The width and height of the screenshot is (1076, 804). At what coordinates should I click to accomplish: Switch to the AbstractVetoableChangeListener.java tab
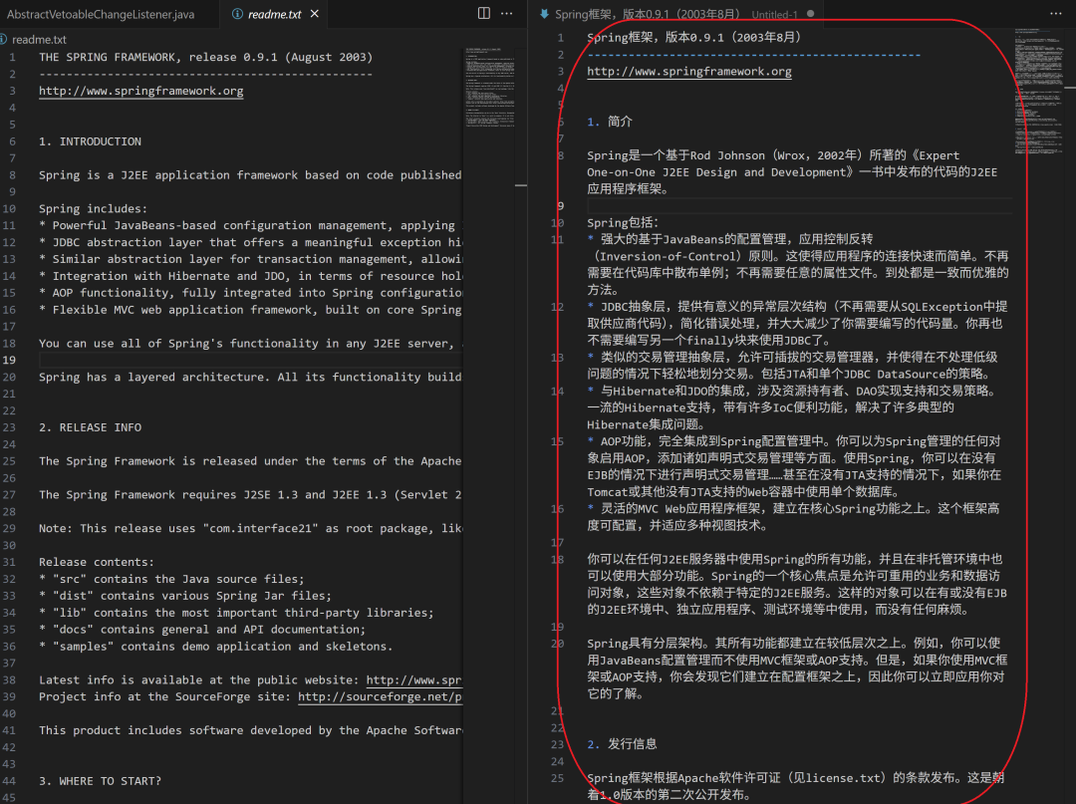101,14
